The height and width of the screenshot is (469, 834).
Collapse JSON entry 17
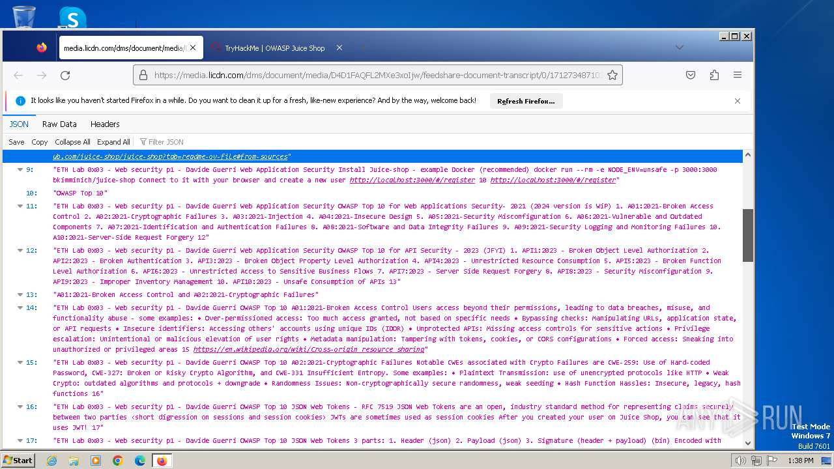point(20,440)
